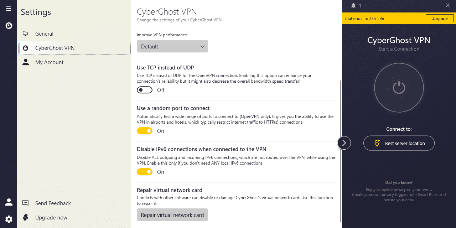Click the Send Feedback chat icon
Image resolution: width=456 pixels, height=228 pixels.
(26, 203)
